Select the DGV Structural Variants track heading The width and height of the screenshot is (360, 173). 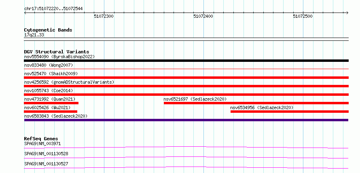pos(57,52)
